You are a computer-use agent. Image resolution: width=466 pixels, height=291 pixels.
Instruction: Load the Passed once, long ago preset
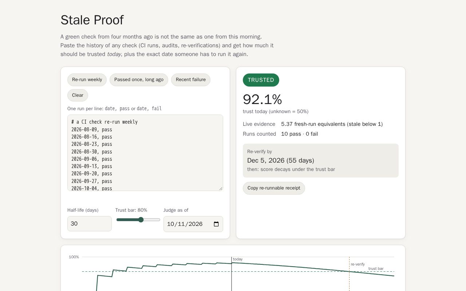139,80
